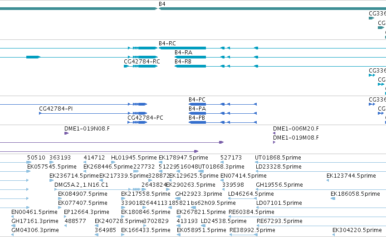Click the EP12664.3prime EST label
Viewport: 386px width, 237px height.
point(87,212)
